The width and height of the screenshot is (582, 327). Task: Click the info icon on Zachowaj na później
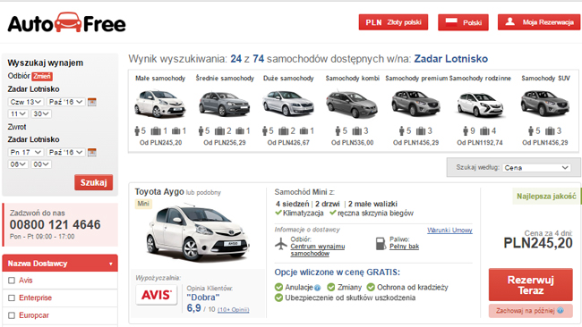[561, 310]
